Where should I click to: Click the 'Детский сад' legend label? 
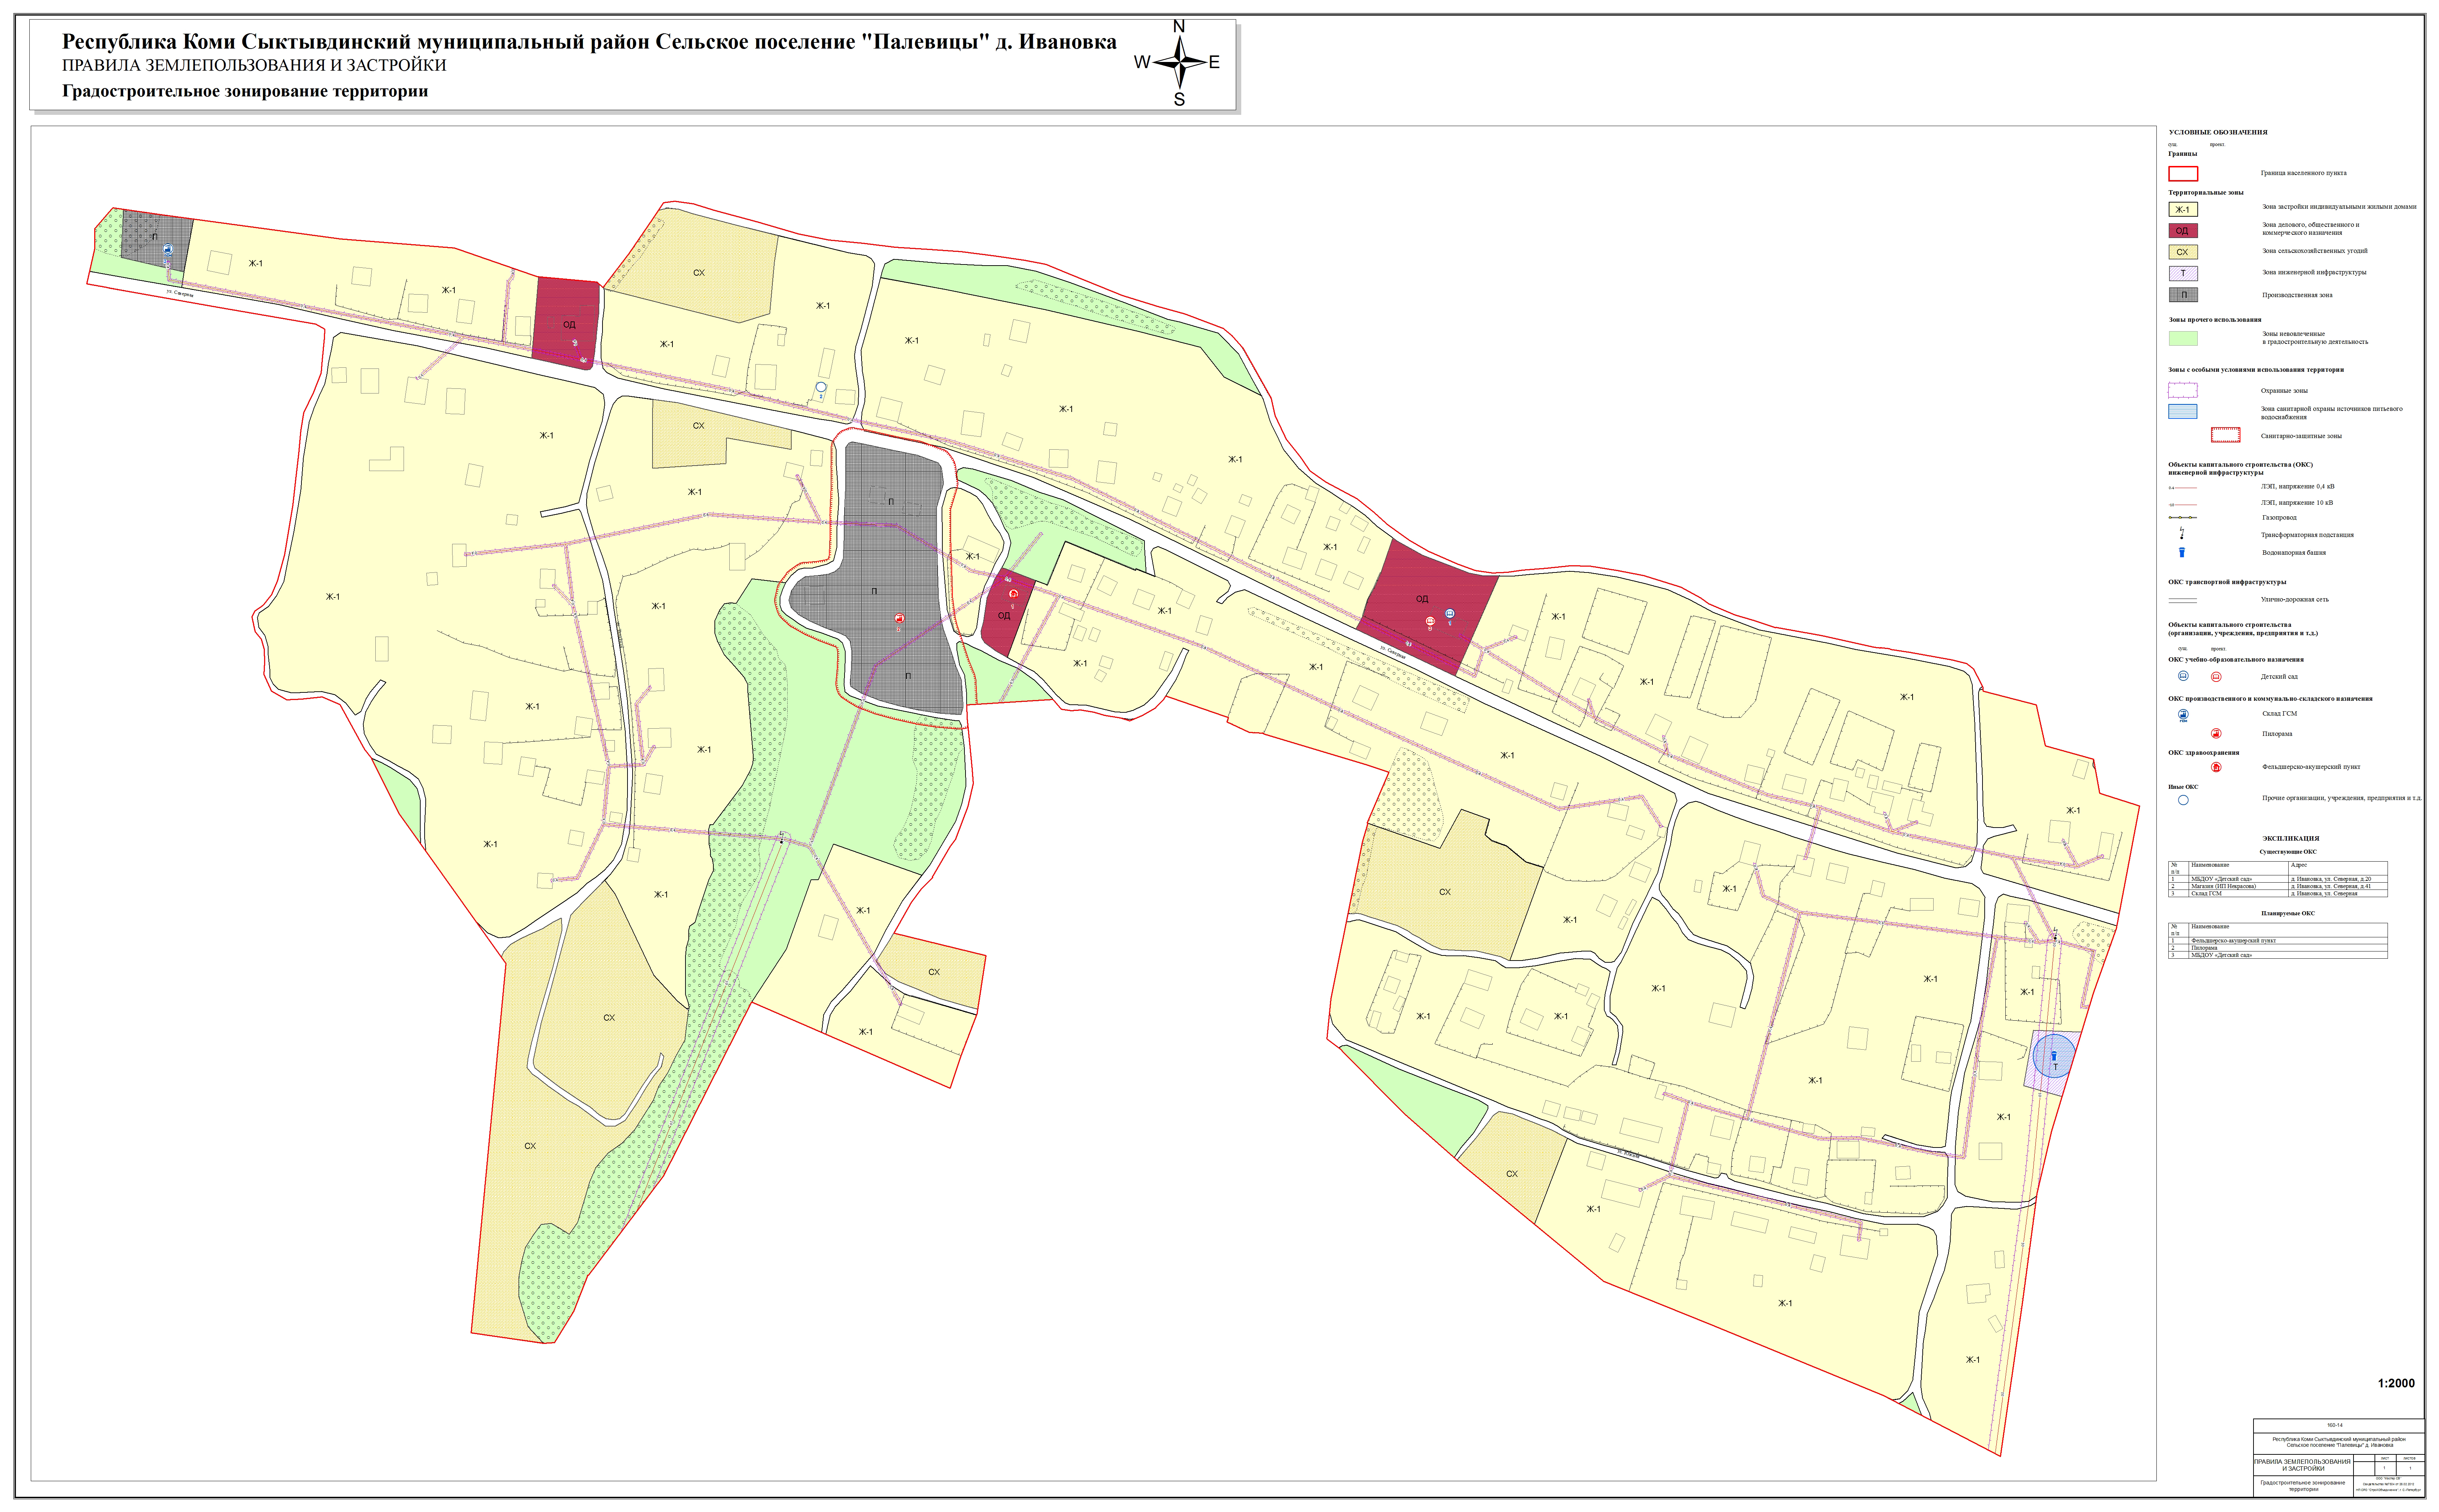tap(2279, 677)
